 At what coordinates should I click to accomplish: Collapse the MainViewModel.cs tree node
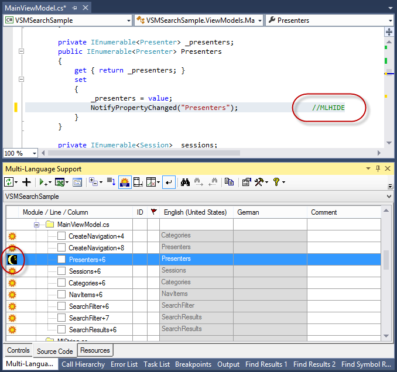point(37,224)
